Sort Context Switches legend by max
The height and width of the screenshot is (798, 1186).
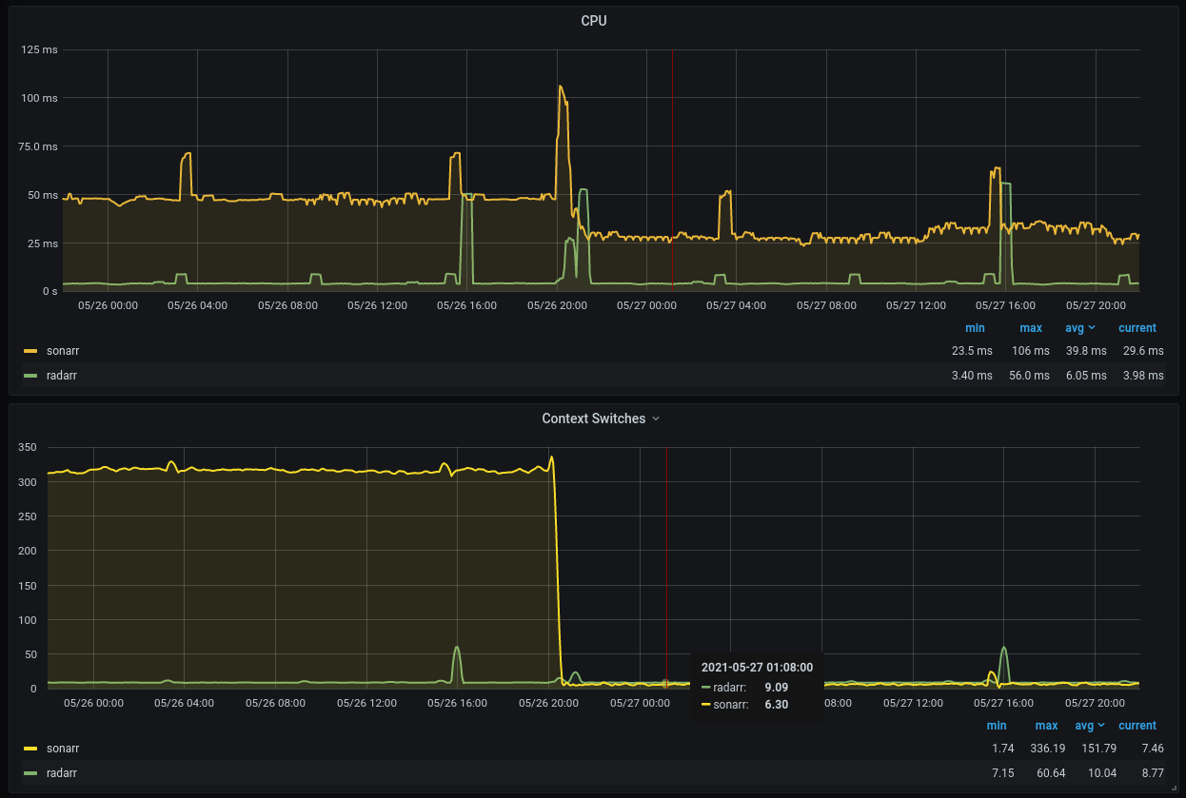pyautogui.click(x=1046, y=726)
